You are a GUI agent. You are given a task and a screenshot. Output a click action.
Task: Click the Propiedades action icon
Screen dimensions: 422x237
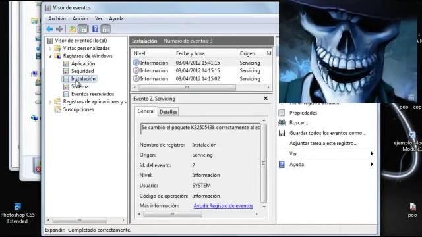point(282,113)
